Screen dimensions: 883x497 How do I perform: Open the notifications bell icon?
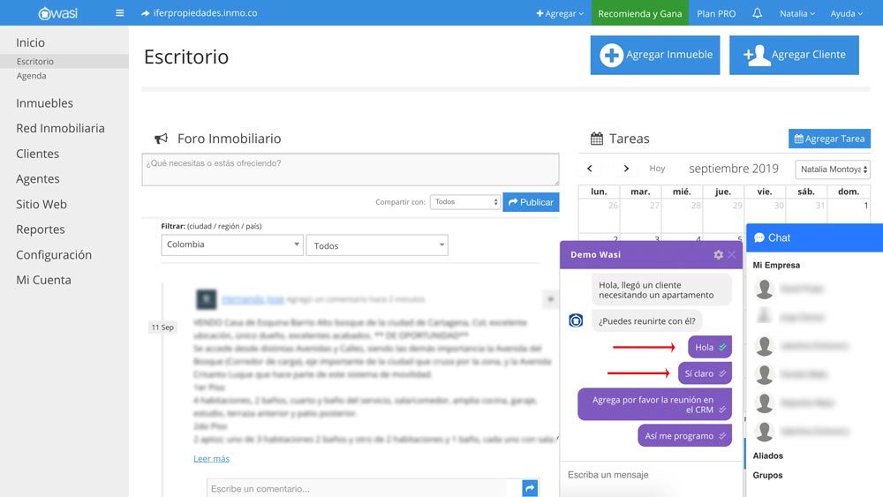pos(757,13)
